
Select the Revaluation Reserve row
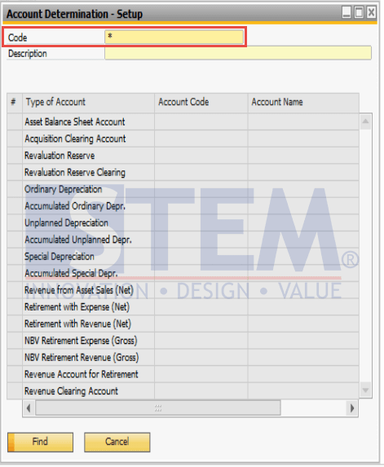point(183,156)
